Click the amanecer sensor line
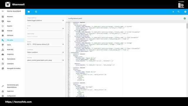This screenshot has height=106, width=188. (x=77, y=64)
